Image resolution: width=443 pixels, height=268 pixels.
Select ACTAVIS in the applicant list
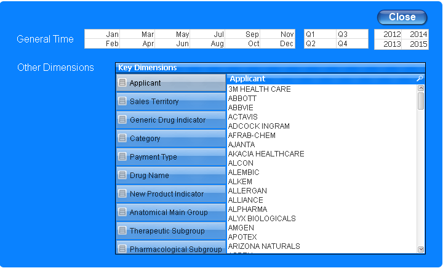pos(322,117)
